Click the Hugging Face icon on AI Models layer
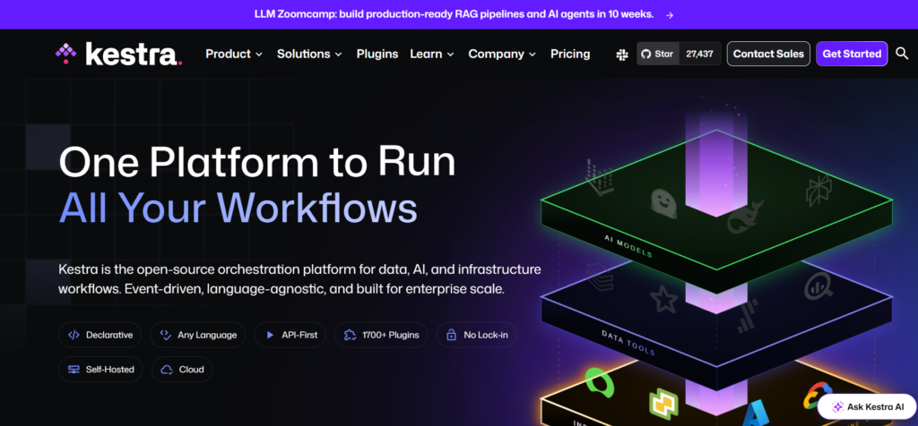This screenshot has height=426, width=918. 663,203
